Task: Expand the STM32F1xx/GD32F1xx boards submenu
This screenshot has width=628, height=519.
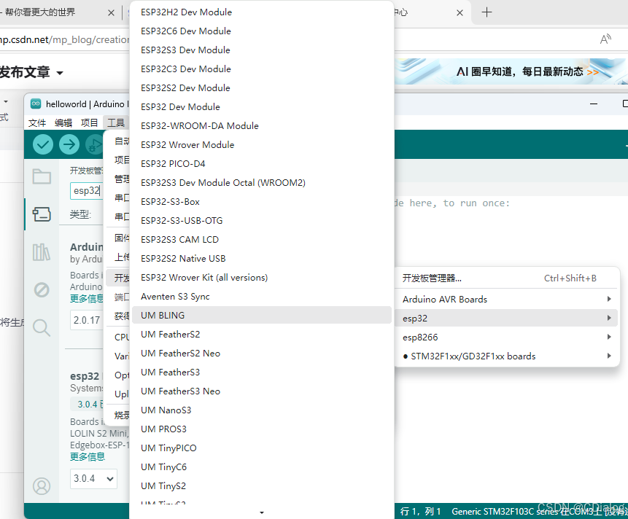Action: 506,356
